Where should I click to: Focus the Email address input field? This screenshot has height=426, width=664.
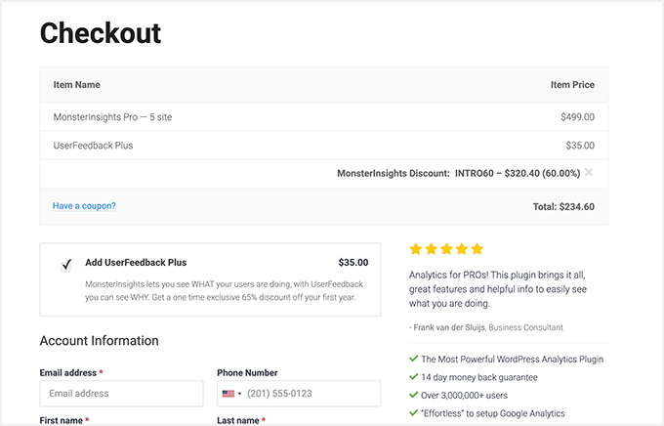coord(121,394)
